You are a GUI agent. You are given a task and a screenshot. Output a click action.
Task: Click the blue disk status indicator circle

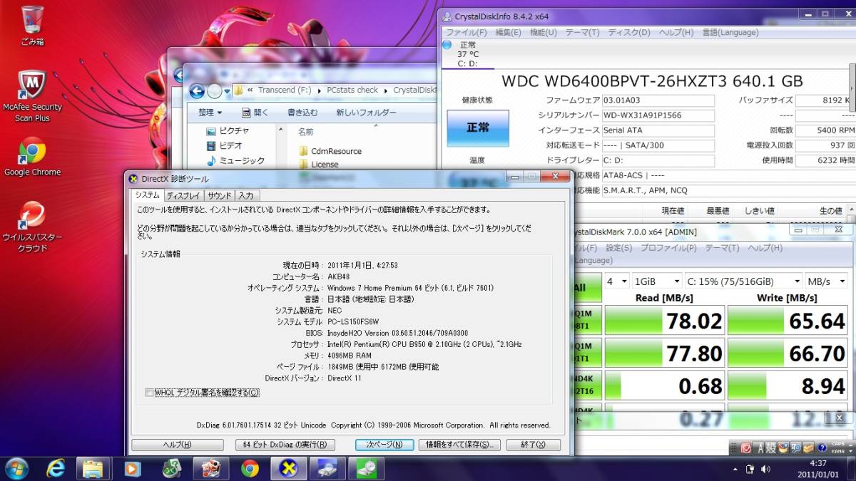click(447, 44)
